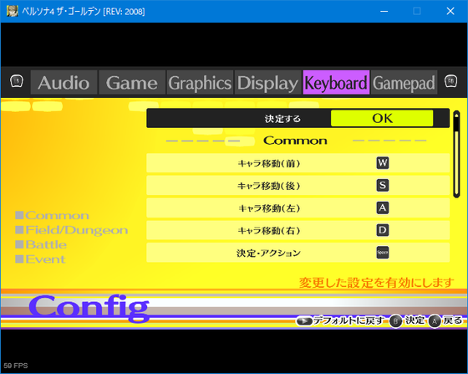Click the 59 FPS counter text
The width and height of the screenshot is (468, 374).
tap(16, 366)
